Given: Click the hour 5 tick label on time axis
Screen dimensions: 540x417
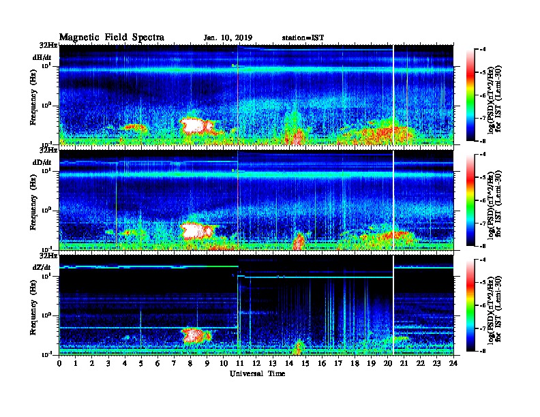Looking at the screenshot, I should pyautogui.click(x=141, y=363).
